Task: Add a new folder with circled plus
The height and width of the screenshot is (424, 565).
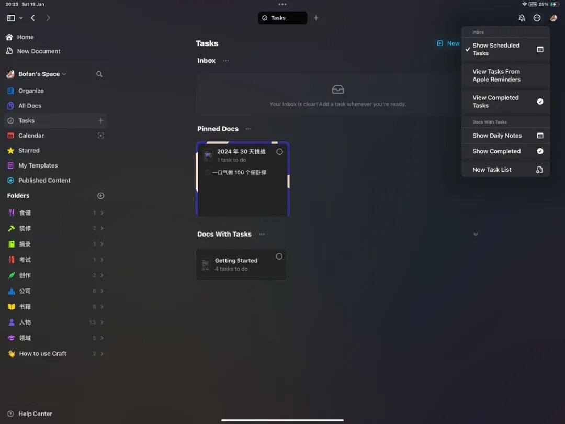Action: point(101,196)
